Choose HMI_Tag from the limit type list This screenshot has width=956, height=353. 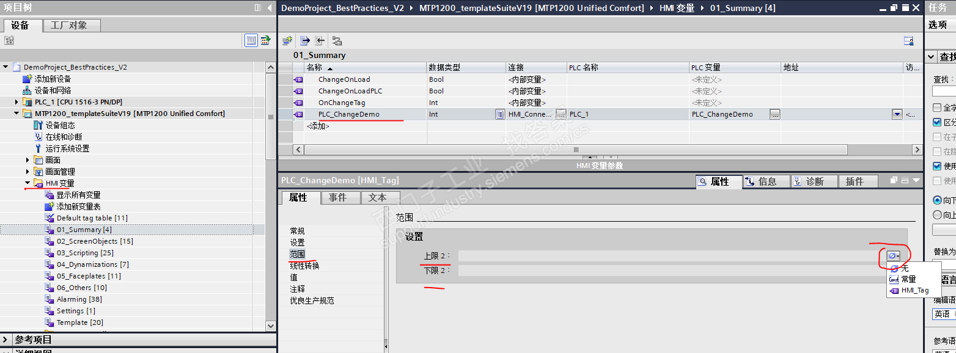pos(914,290)
